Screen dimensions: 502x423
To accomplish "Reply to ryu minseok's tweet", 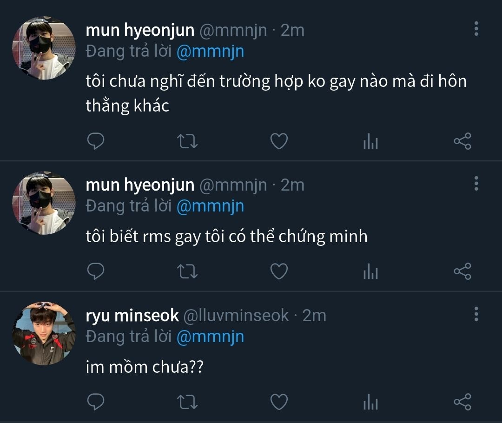I will tap(95, 402).
